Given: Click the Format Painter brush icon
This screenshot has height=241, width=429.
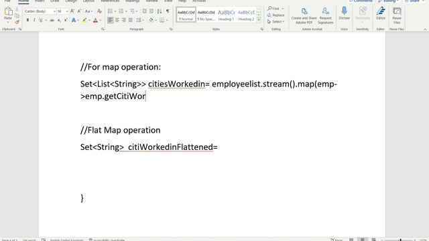Looking at the screenshot, I should [17, 22].
